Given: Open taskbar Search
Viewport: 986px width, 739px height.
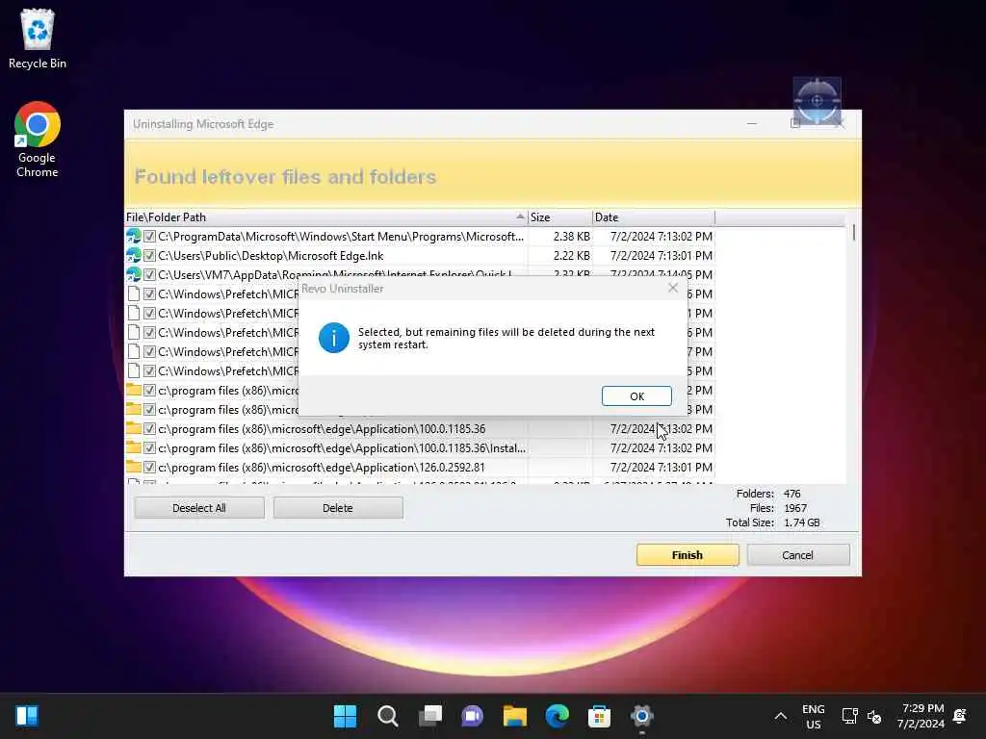Looking at the screenshot, I should [387, 716].
